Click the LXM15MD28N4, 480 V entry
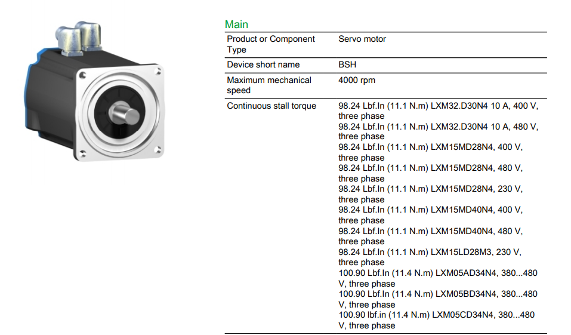Image resolution: width=571 pixels, height=335 pixels. tap(430, 173)
